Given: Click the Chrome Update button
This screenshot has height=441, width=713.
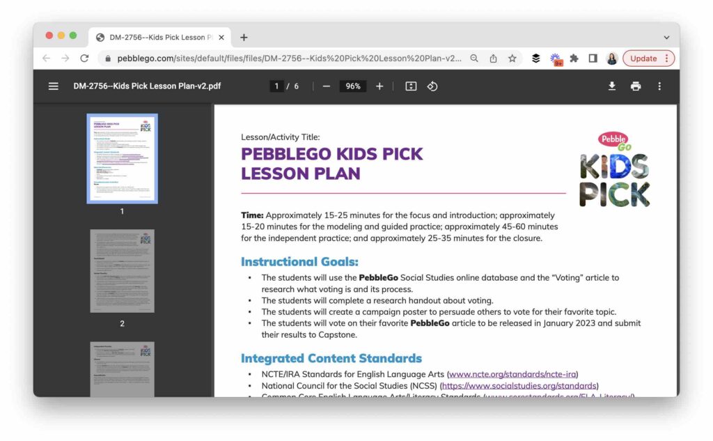Looking at the screenshot, I should click(648, 59).
